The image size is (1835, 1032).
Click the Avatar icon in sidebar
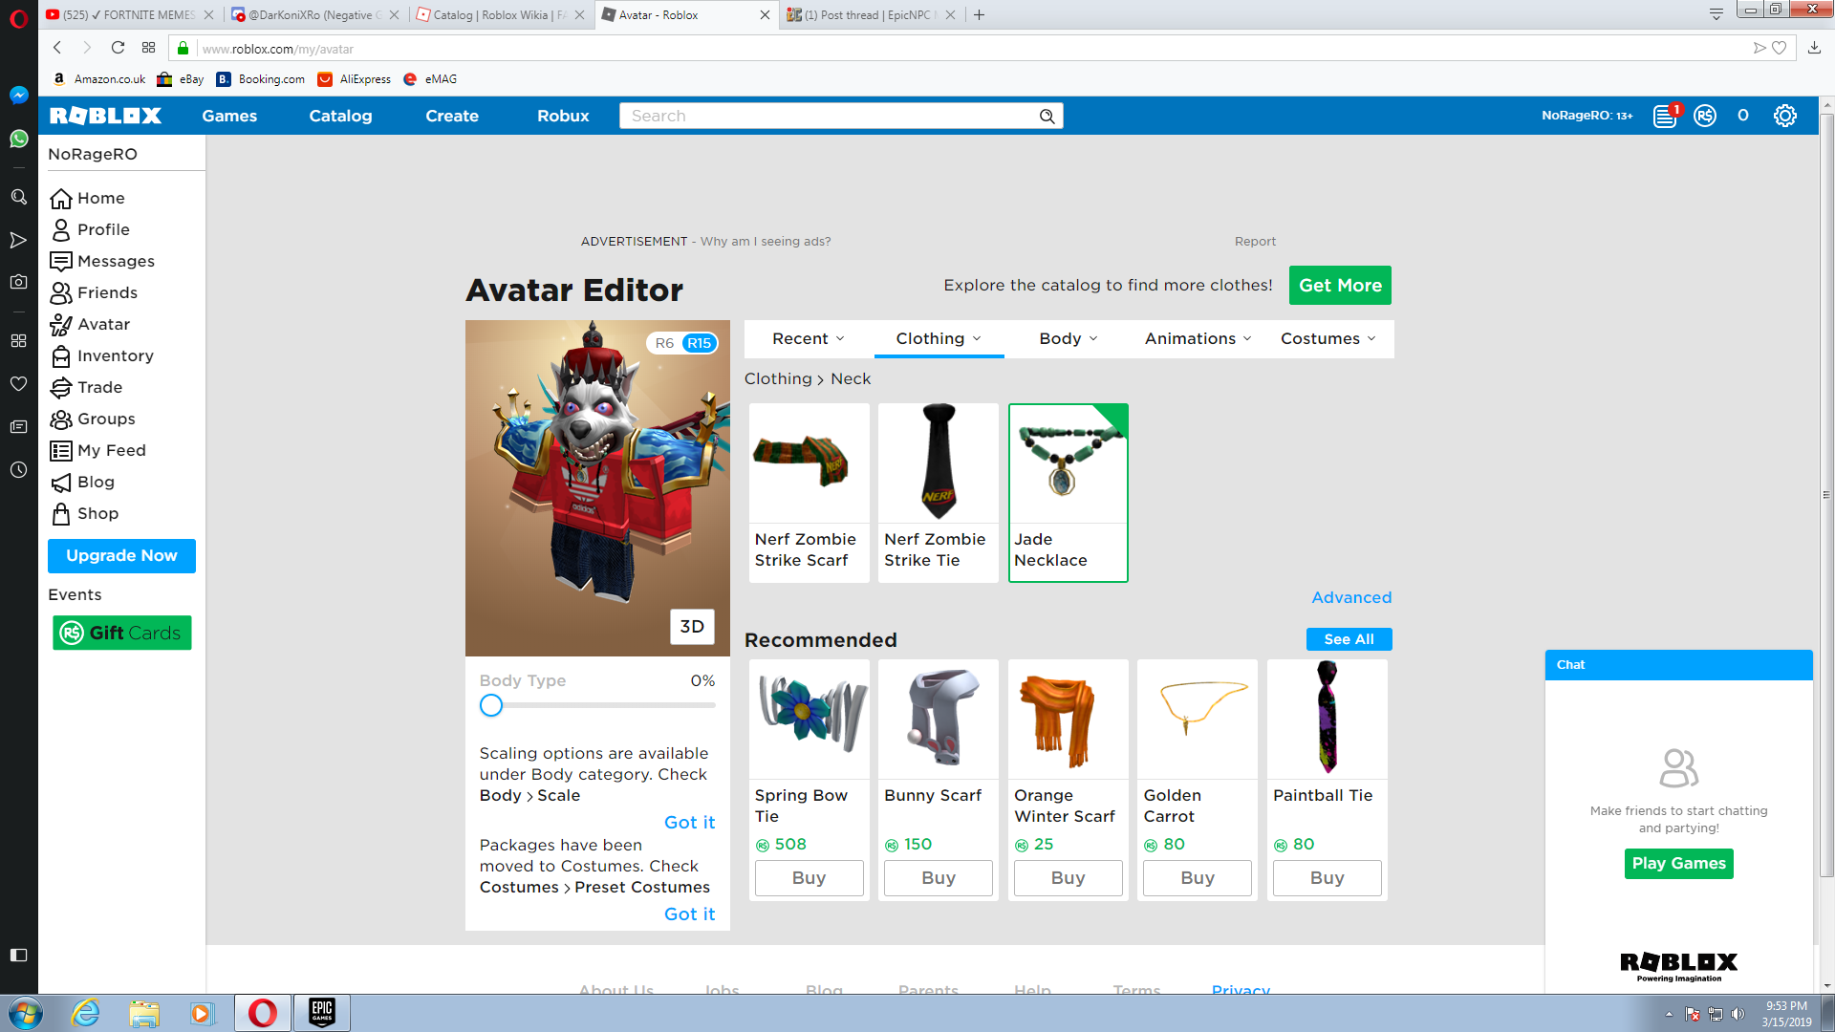(62, 324)
